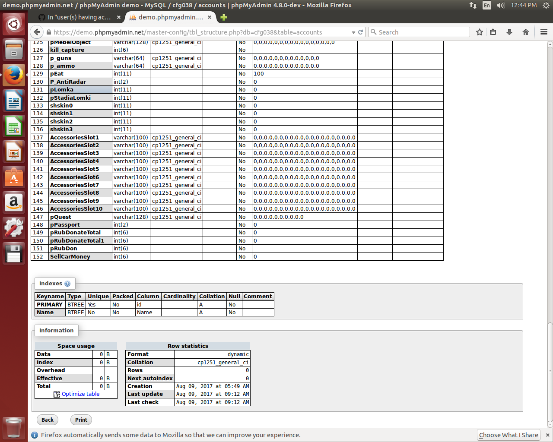Open LibreOffice Impress in launcher

pyautogui.click(x=14, y=152)
